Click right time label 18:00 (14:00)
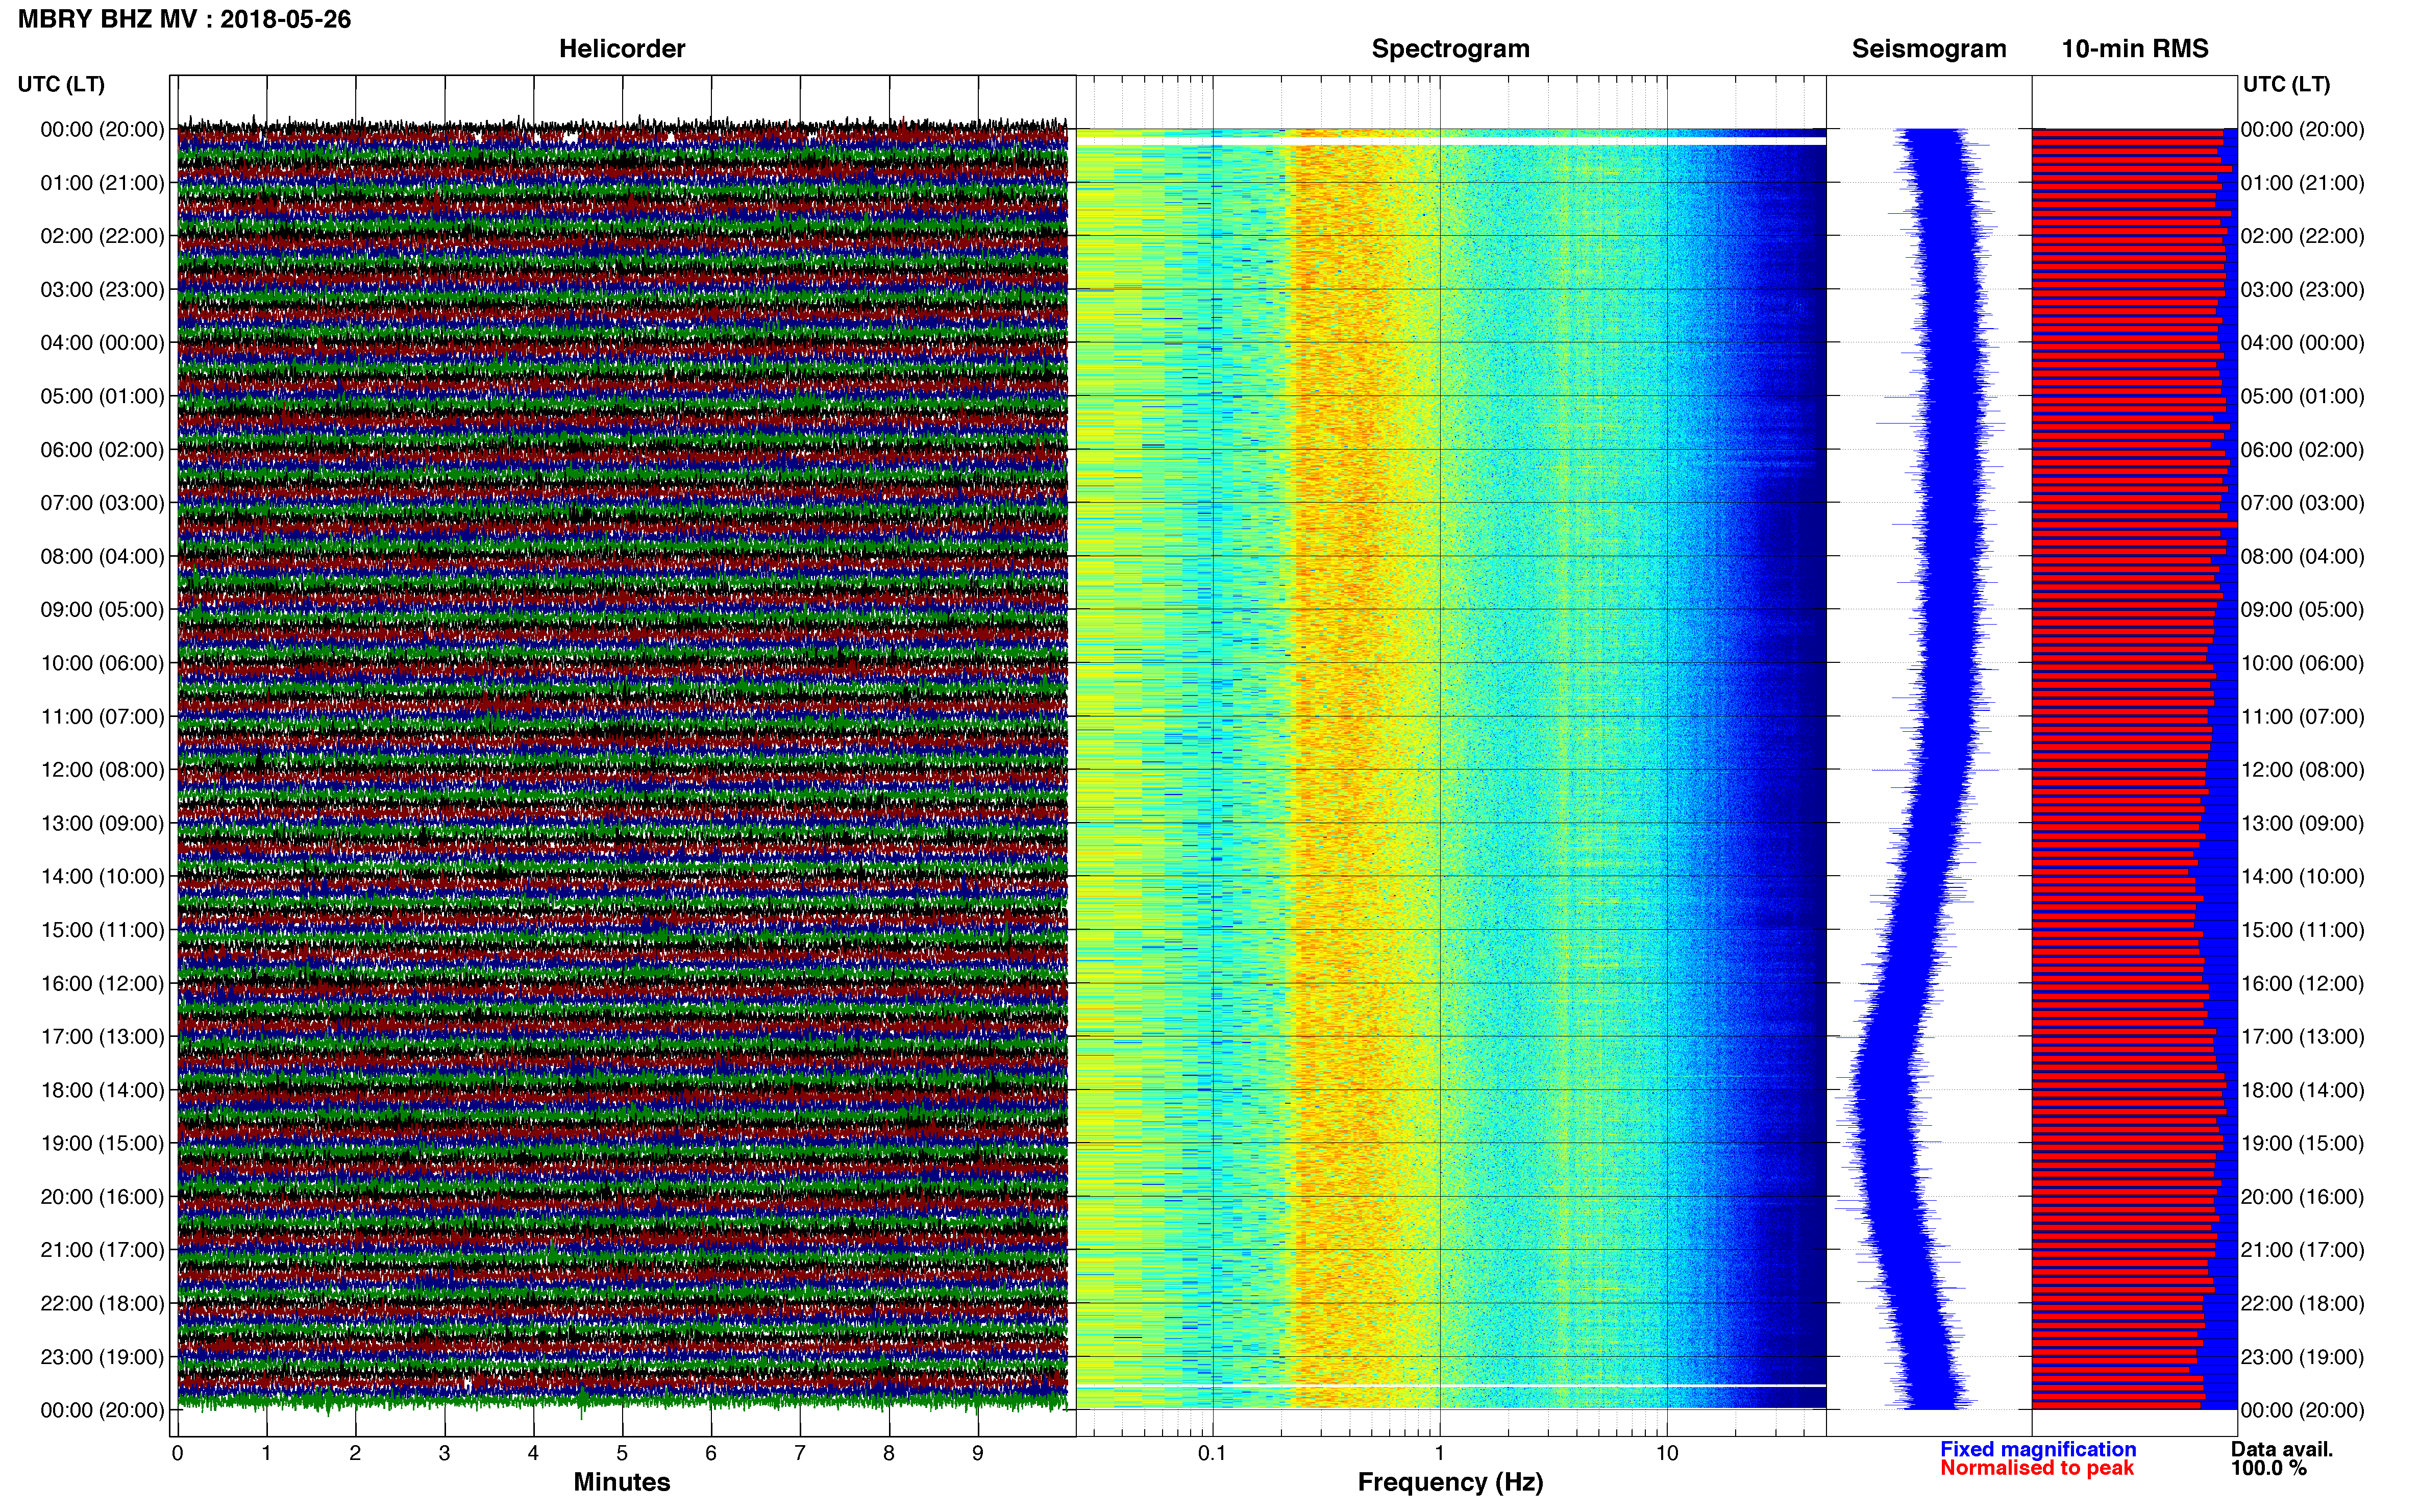The height and width of the screenshot is (1512, 2419). pyautogui.click(x=2302, y=1090)
